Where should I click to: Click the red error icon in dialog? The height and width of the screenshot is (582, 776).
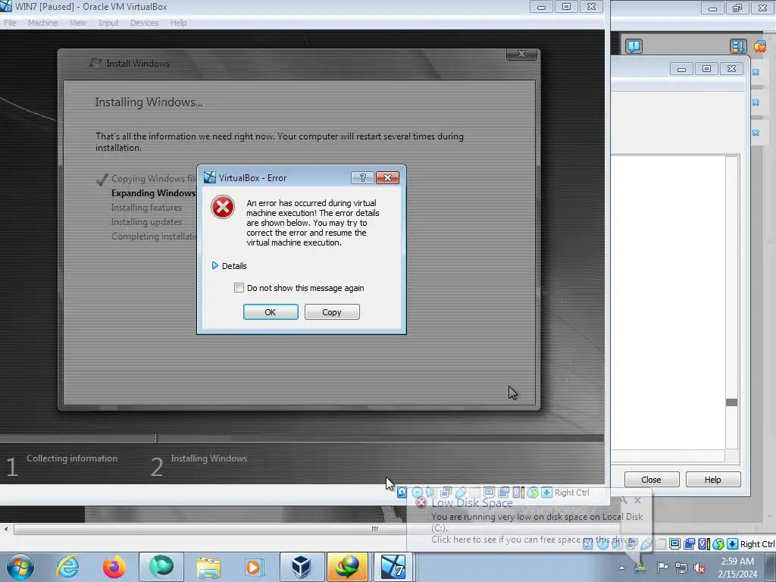(223, 207)
